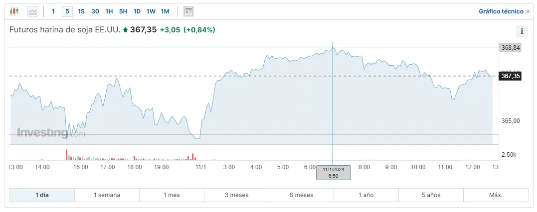The width and height of the screenshot is (537, 212).
Task: Click the Investing.com watermark logo
Action: 51,133
